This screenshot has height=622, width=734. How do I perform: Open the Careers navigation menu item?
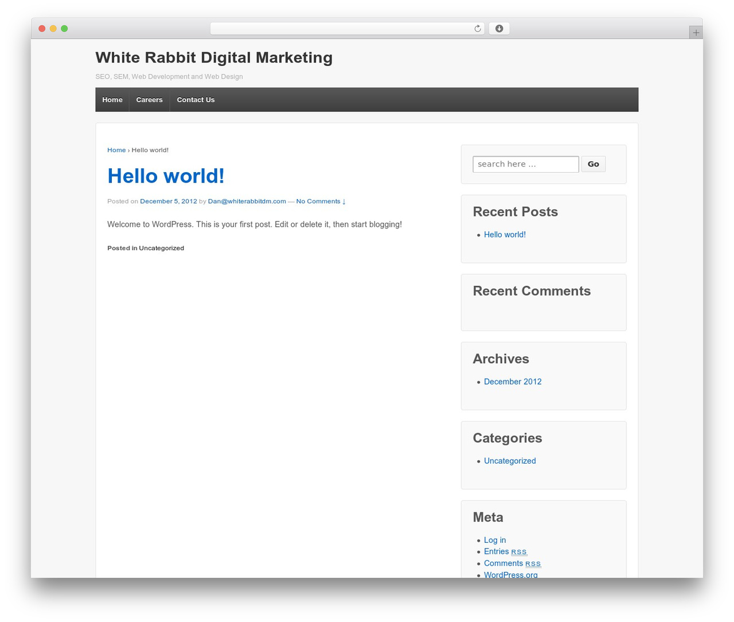[150, 100]
